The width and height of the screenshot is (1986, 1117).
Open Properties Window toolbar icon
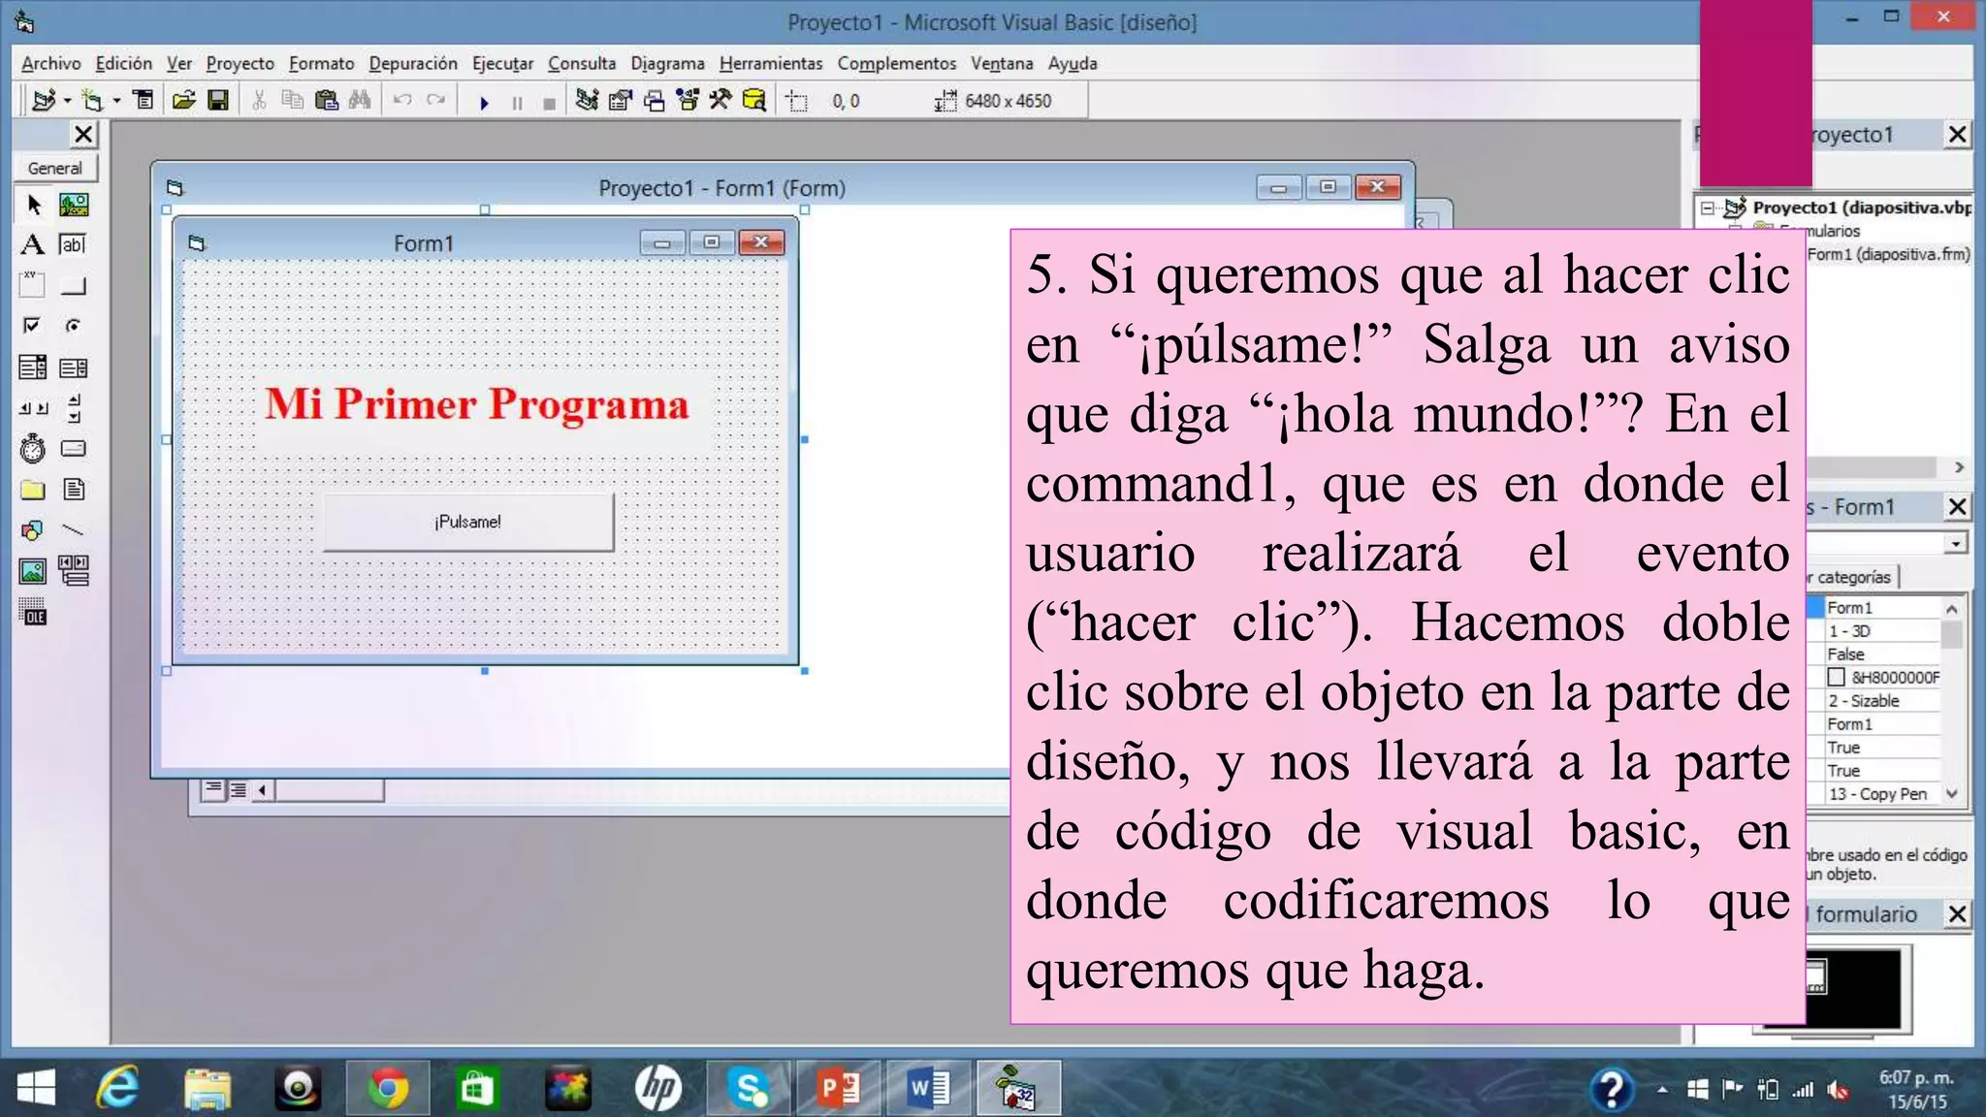[620, 100]
